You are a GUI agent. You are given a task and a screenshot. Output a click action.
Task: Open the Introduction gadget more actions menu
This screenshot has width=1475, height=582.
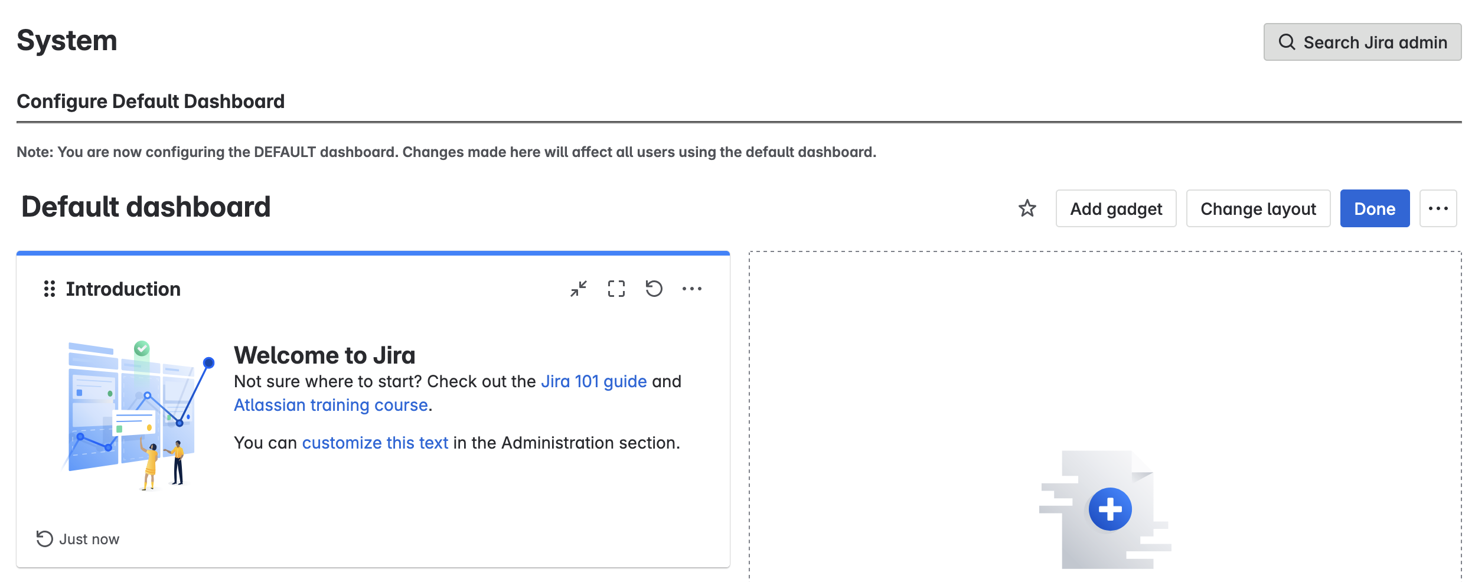[x=691, y=289]
